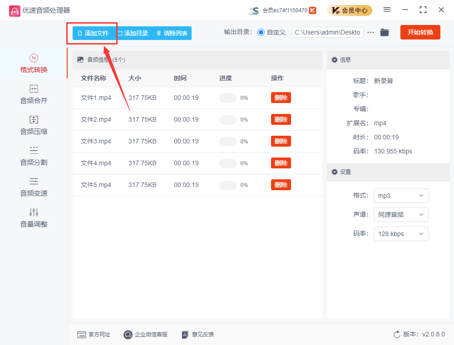Delete 文件3.mp4 from the list
The image size is (454, 345).
[281, 141]
